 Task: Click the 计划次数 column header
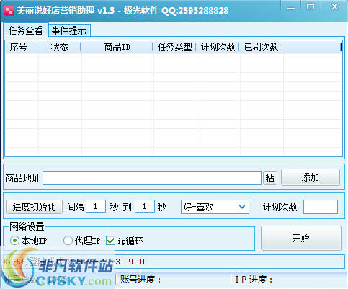point(218,47)
